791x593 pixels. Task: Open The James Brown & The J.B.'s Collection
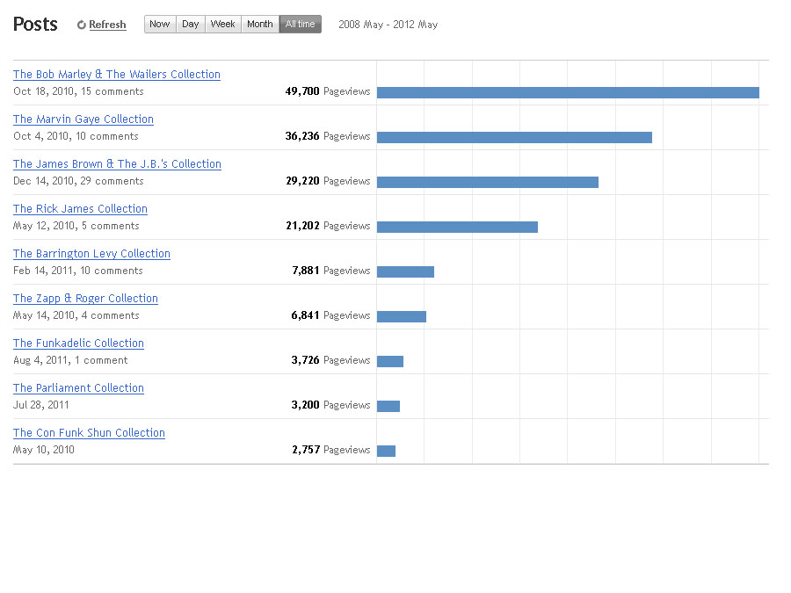coord(117,164)
